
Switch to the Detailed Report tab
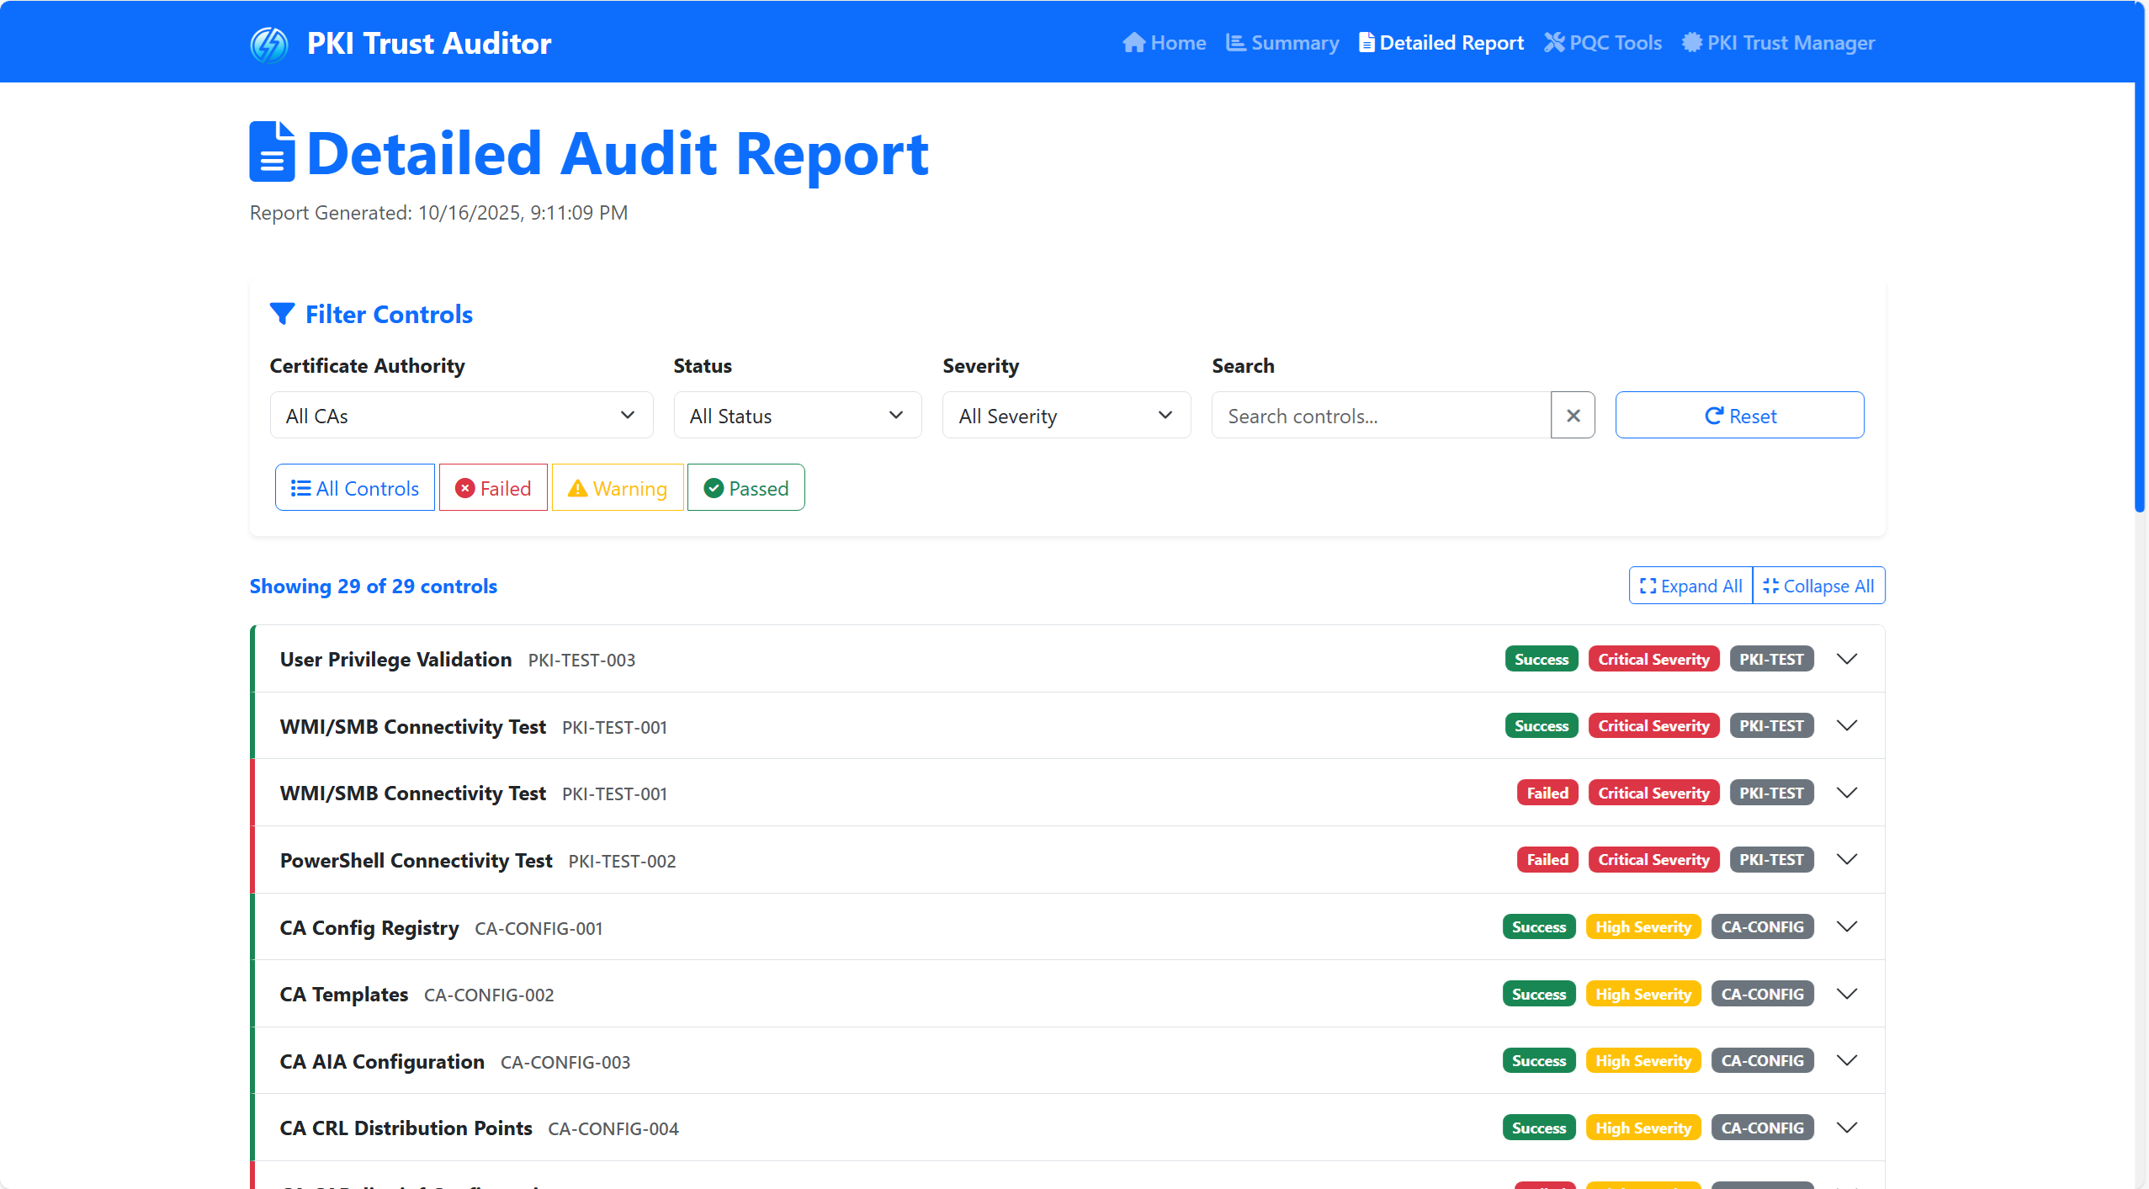click(1440, 42)
